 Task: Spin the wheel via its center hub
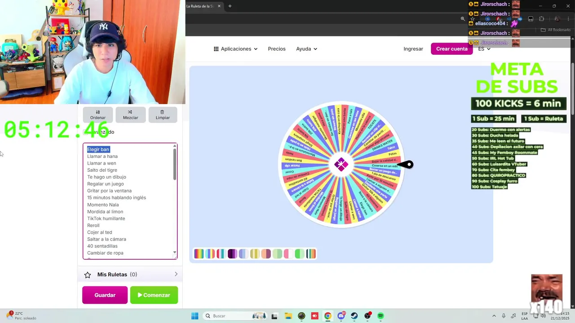341,165
